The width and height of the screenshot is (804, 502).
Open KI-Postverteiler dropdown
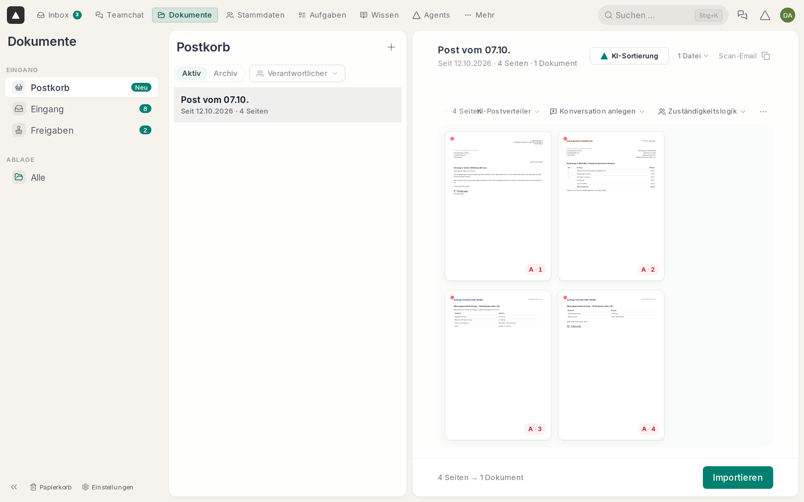[x=508, y=111]
